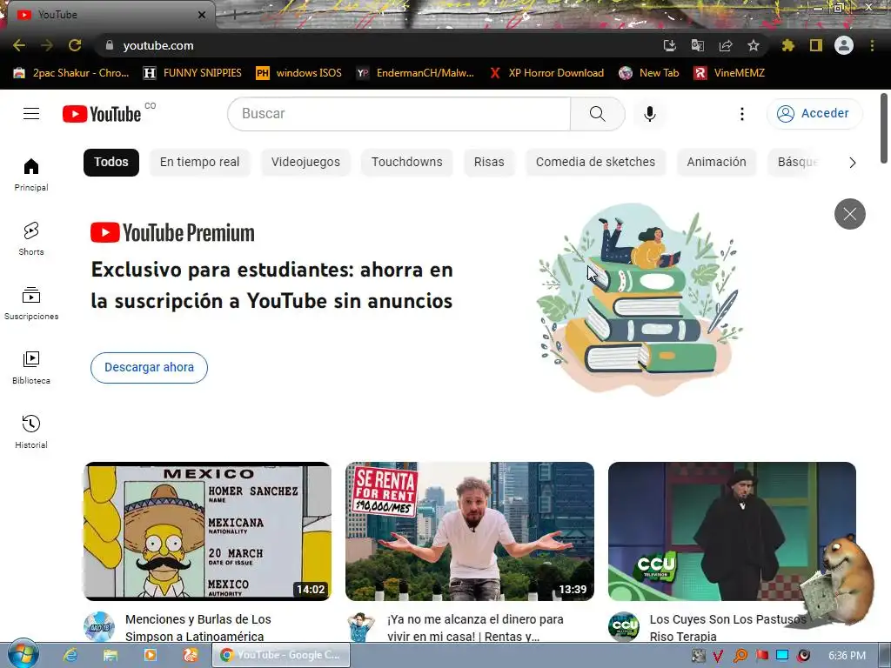Open Chrome extensions puzzle icon
Screen dimensions: 891x668
787,45
